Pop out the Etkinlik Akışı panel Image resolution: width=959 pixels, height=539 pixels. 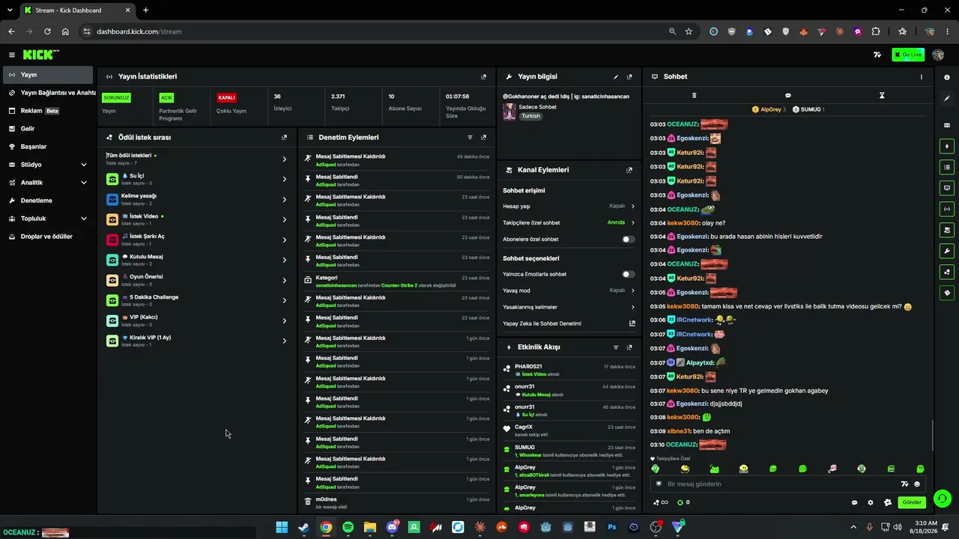point(629,347)
